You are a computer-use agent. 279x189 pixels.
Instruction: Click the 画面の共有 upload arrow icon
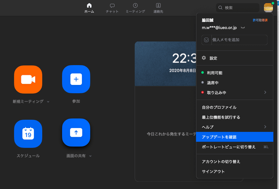click(x=76, y=133)
